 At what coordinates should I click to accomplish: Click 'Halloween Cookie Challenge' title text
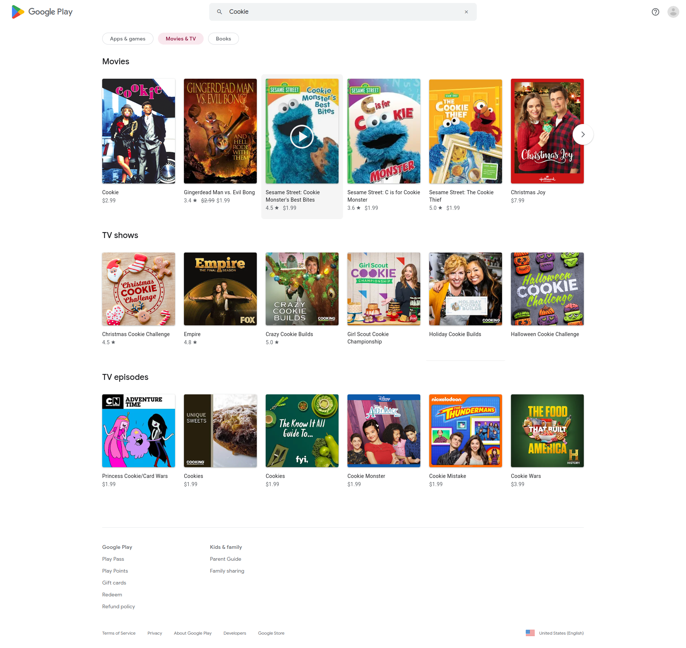click(x=545, y=334)
